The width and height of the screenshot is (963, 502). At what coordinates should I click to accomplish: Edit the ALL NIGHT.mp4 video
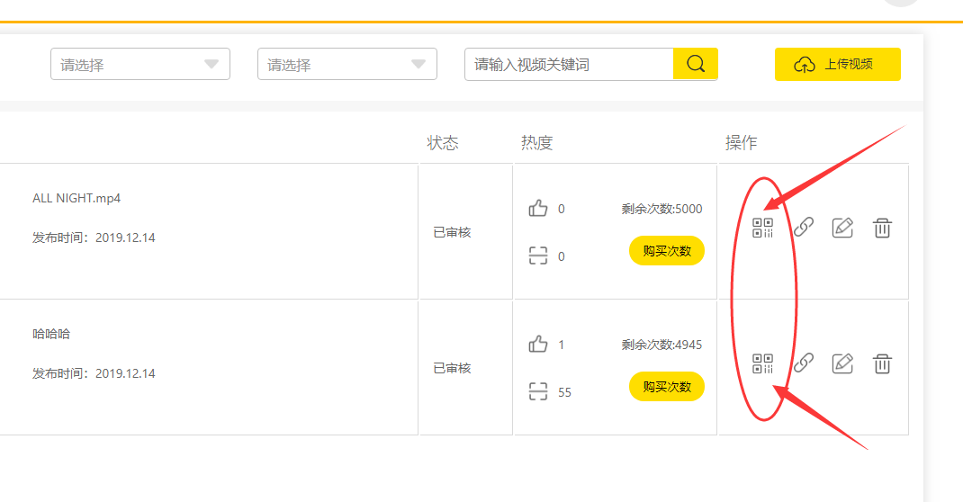[x=842, y=228]
